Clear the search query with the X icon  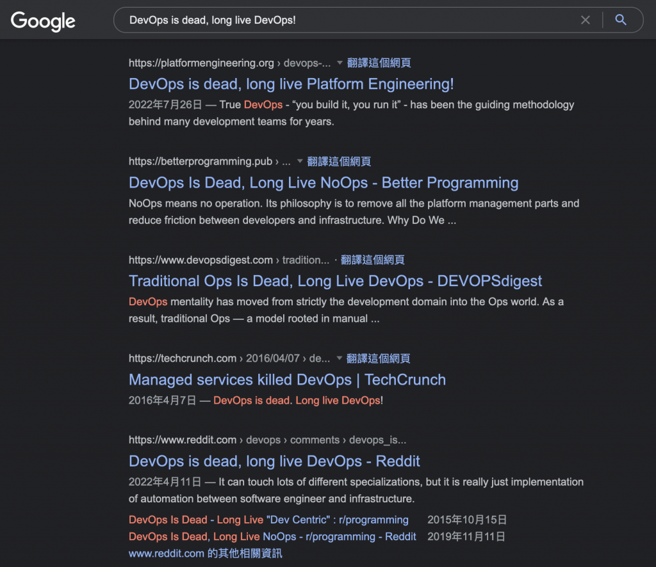(586, 20)
